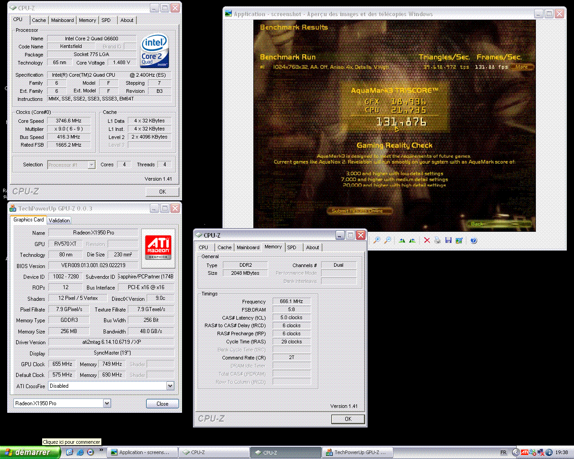Click first quick launch icon beside démarrer
574x459 pixels.
pyautogui.click(x=70, y=452)
